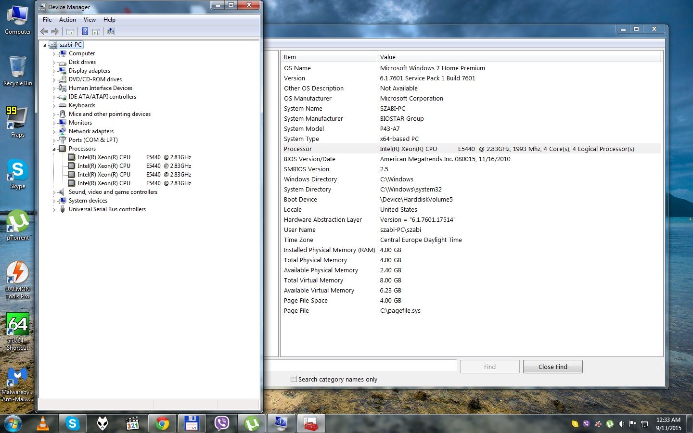The height and width of the screenshot is (433, 693).
Task: Open the View menu in Device Manager
Action: (x=90, y=20)
